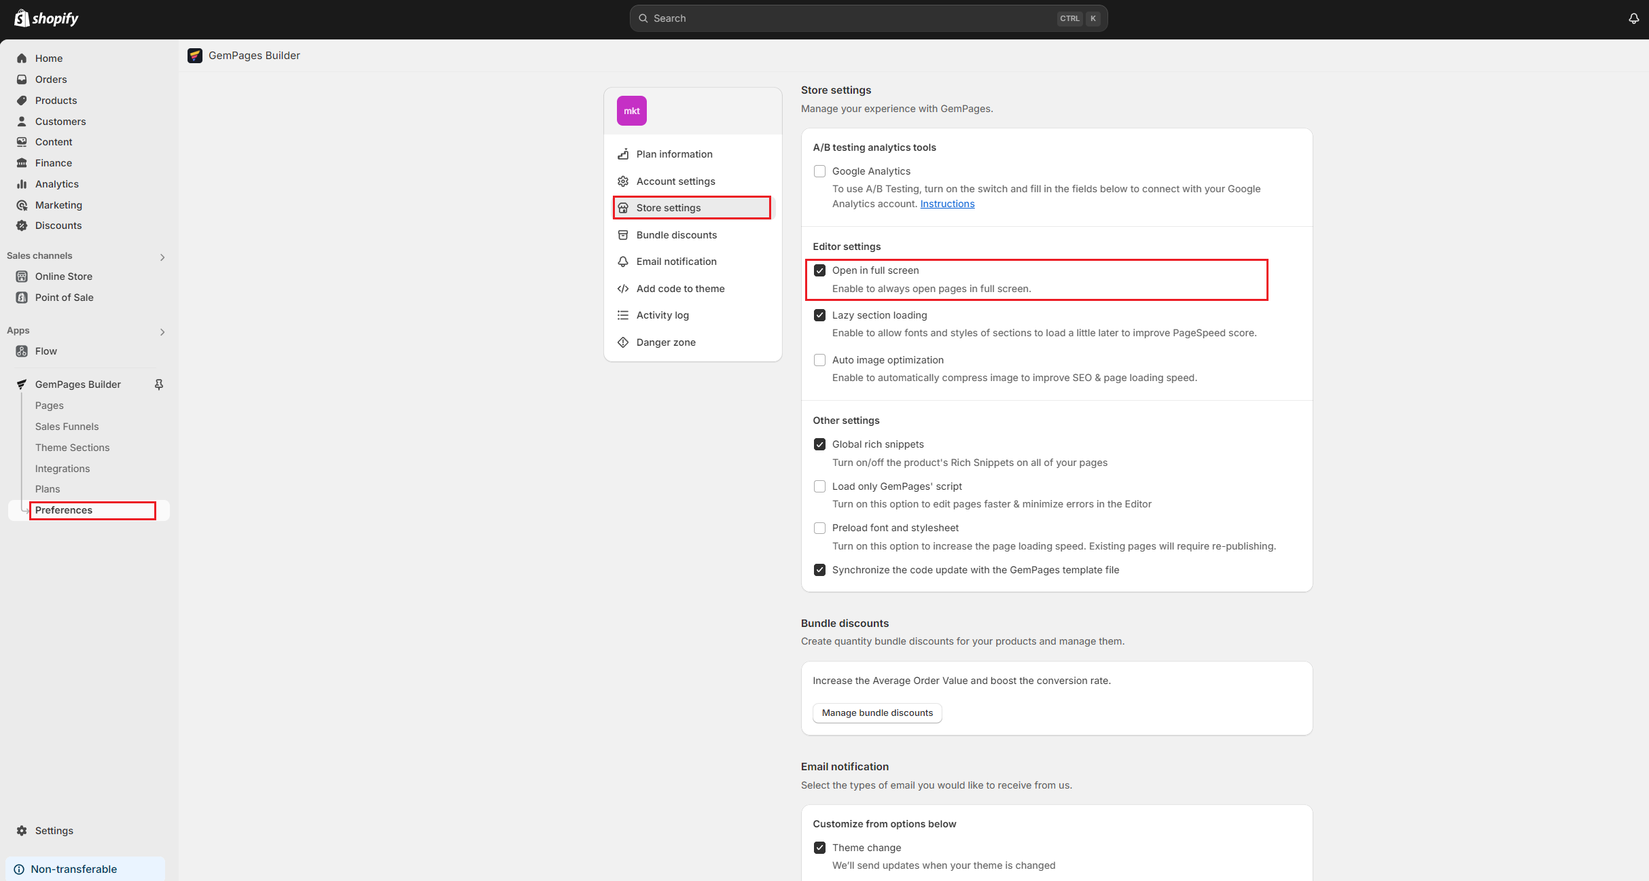Click Manage bundle discounts button
The width and height of the screenshot is (1649, 881).
876,713
